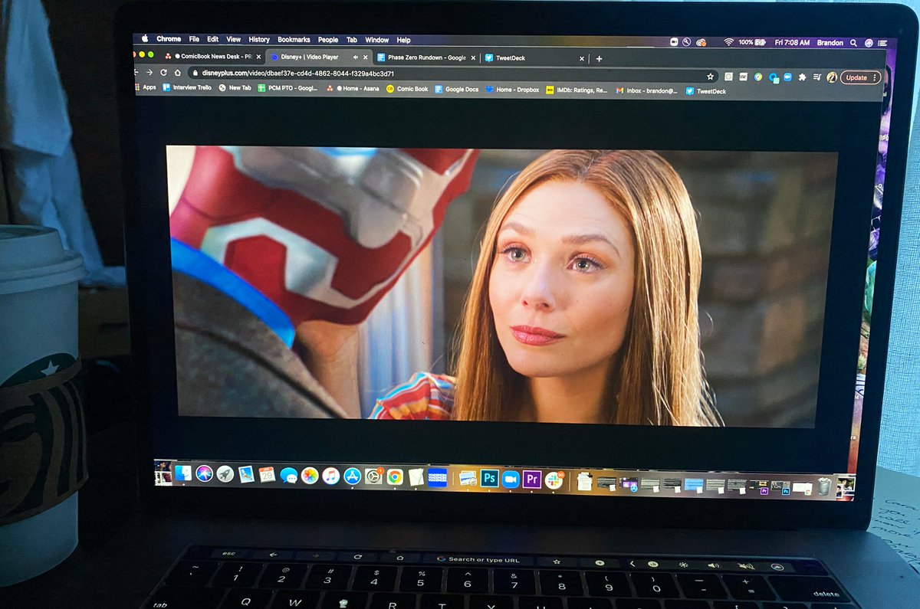Open battery status 100% in menu bar

(752, 43)
